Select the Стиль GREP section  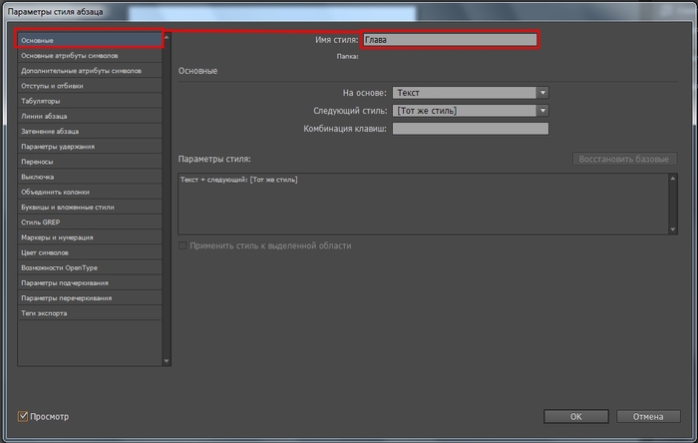click(x=88, y=221)
